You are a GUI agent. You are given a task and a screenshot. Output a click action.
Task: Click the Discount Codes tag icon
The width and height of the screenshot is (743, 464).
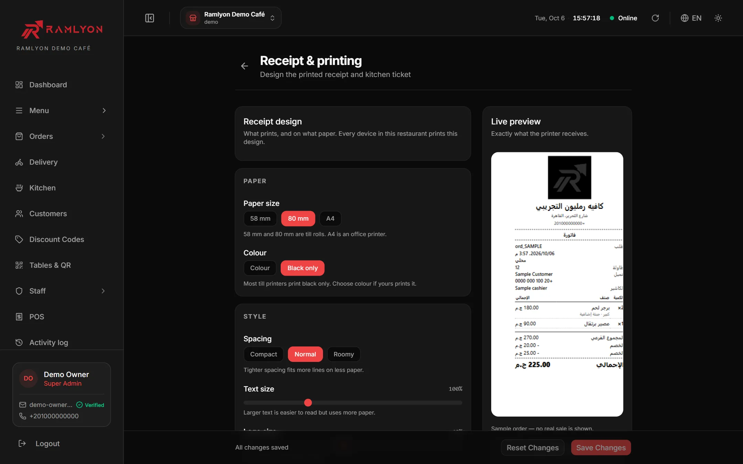coord(19,239)
